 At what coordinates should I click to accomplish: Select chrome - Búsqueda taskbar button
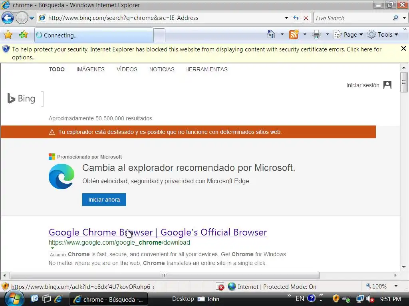(109, 299)
